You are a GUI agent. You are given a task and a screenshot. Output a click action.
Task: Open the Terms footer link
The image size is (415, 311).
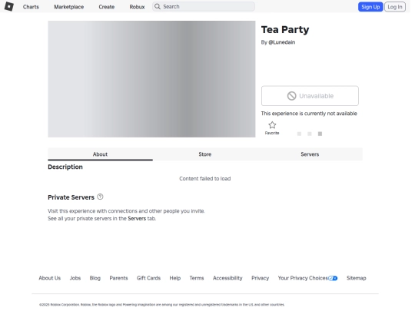click(x=197, y=278)
